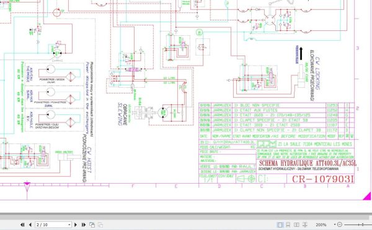The height and width of the screenshot is (230, 372).
Task: Click the slewing motor symbol in schematic
Action: 164,113
